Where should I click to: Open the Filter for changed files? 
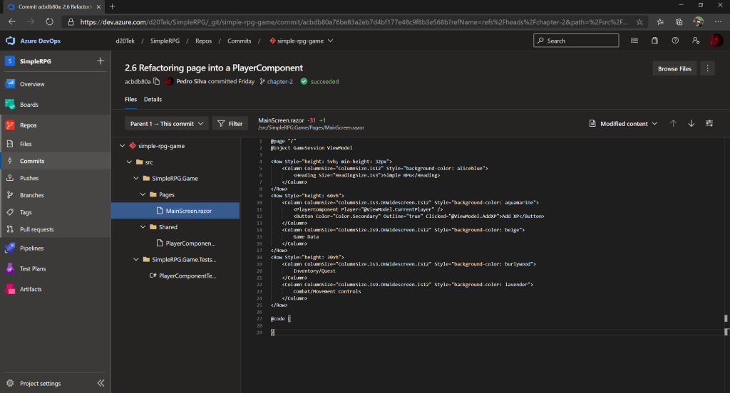click(229, 124)
